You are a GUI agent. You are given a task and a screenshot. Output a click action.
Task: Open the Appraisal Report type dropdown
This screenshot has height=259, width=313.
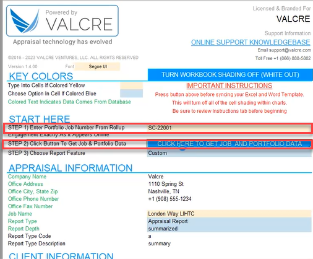coord(229,221)
